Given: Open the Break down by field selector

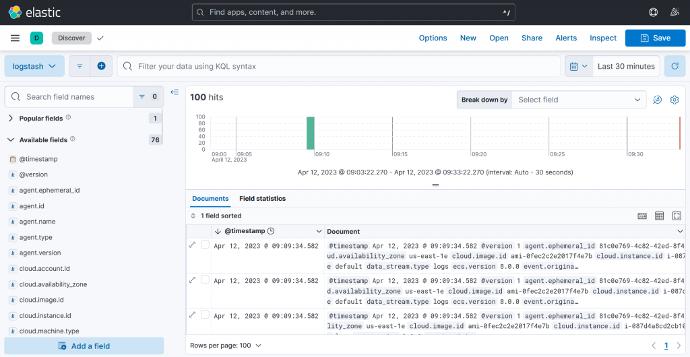Looking at the screenshot, I should click(x=579, y=100).
